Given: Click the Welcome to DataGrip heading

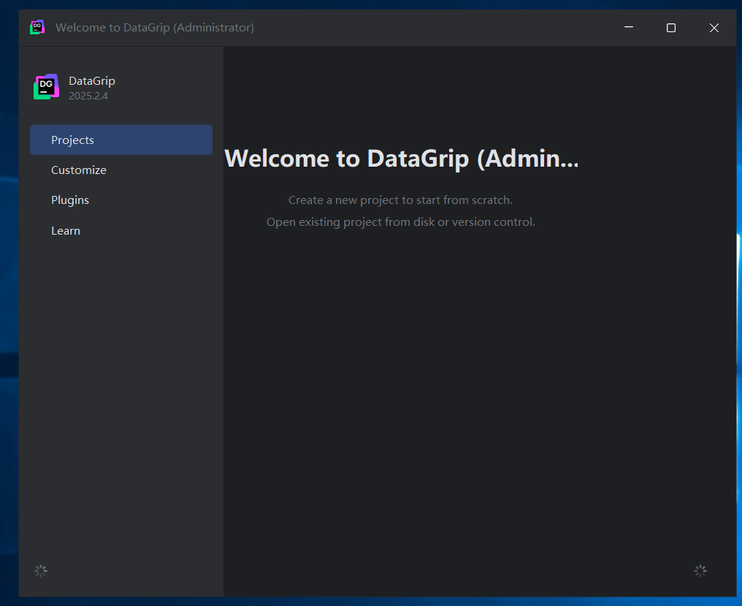Looking at the screenshot, I should (x=401, y=158).
